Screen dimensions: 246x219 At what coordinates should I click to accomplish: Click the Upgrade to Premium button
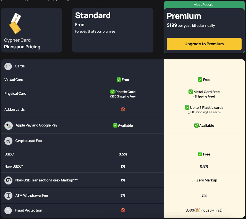204,44
